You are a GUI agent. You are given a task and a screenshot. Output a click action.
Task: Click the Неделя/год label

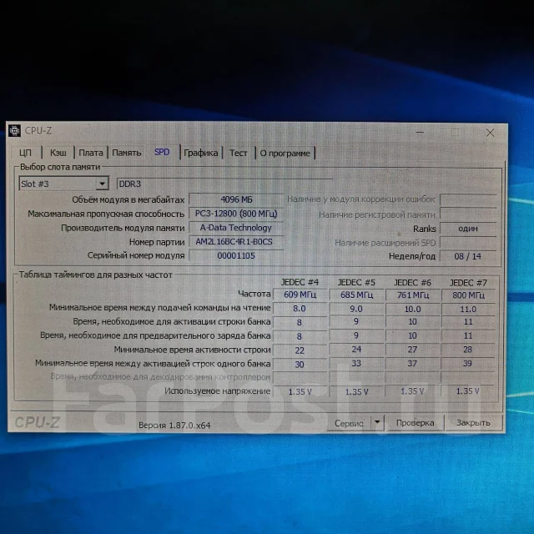click(x=412, y=256)
